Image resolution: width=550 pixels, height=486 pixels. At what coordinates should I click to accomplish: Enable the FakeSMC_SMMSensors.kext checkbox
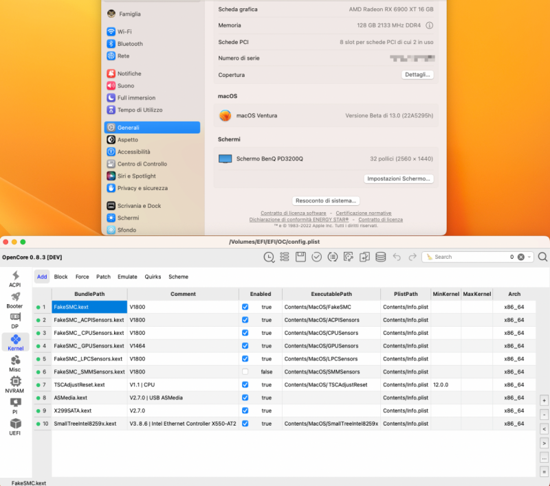point(245,371)
